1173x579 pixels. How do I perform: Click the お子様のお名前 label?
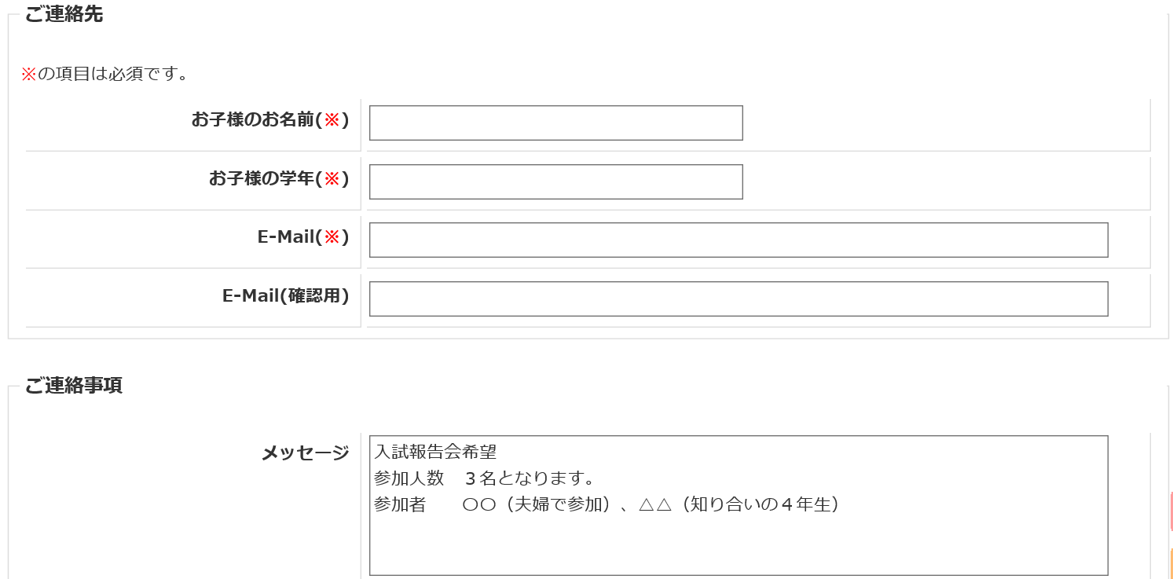269,119
